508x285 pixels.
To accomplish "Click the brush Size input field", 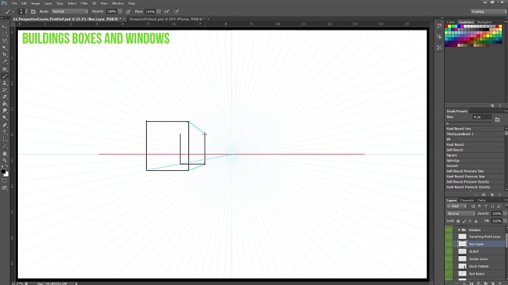I will click(x=481, y=117).
